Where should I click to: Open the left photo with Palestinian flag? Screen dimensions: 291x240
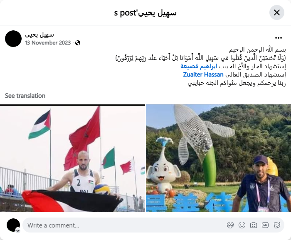(73, 158)
